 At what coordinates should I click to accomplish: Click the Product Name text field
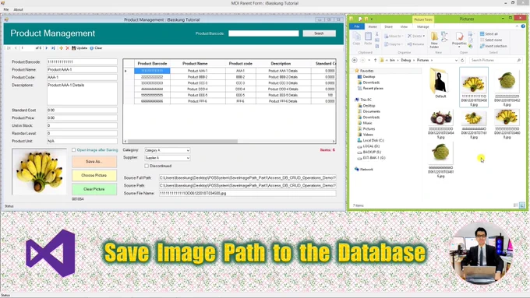[x=82, y=70]
